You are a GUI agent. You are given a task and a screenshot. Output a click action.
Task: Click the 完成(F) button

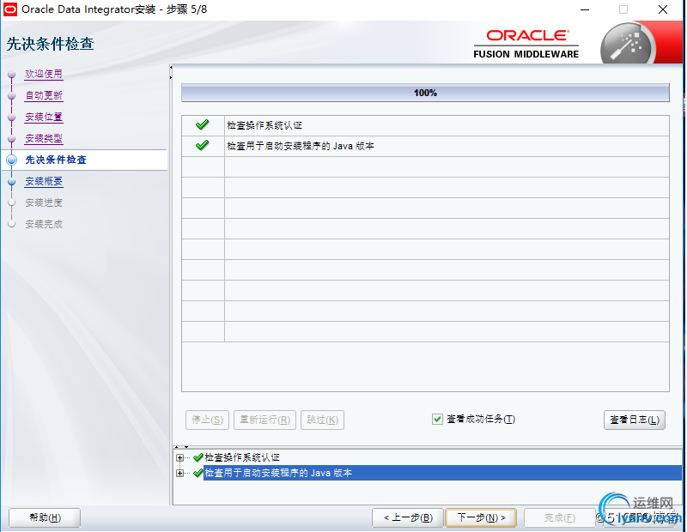pos(560,518)
